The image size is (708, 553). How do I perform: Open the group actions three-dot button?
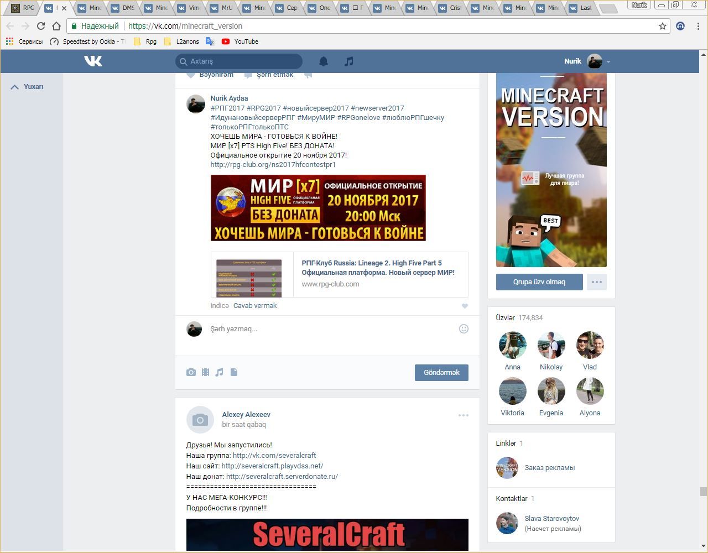(x=597, y=282)
